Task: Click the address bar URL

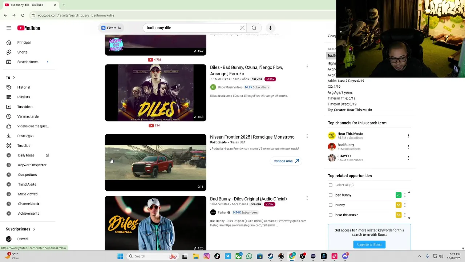Action: click(x=76, y=15)
